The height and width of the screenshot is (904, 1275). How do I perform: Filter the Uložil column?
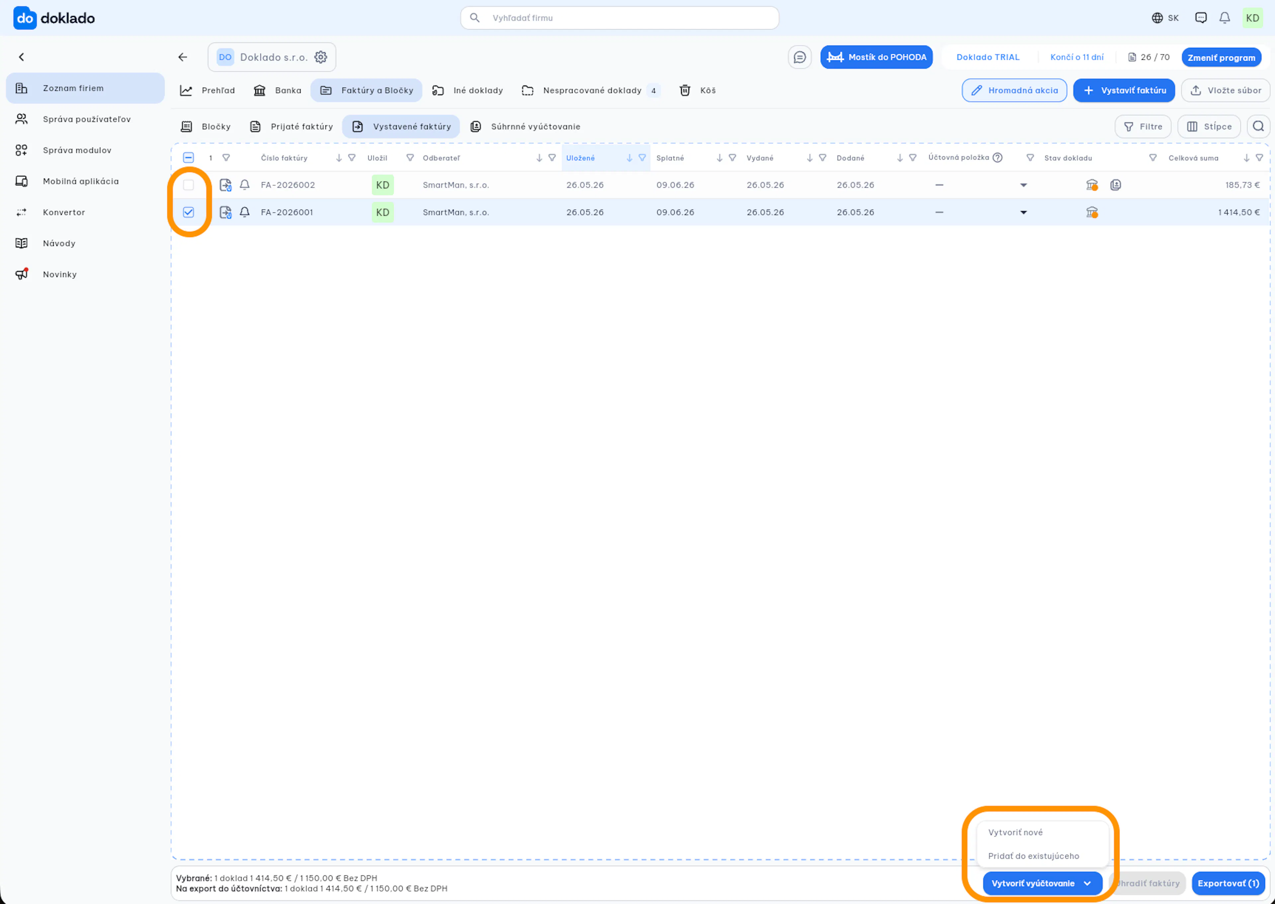(410, 158)
